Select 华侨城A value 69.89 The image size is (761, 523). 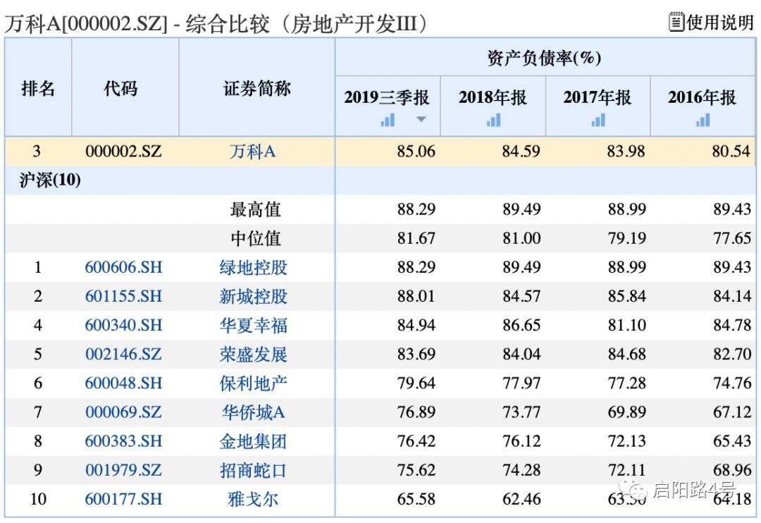tap(627, 412)
